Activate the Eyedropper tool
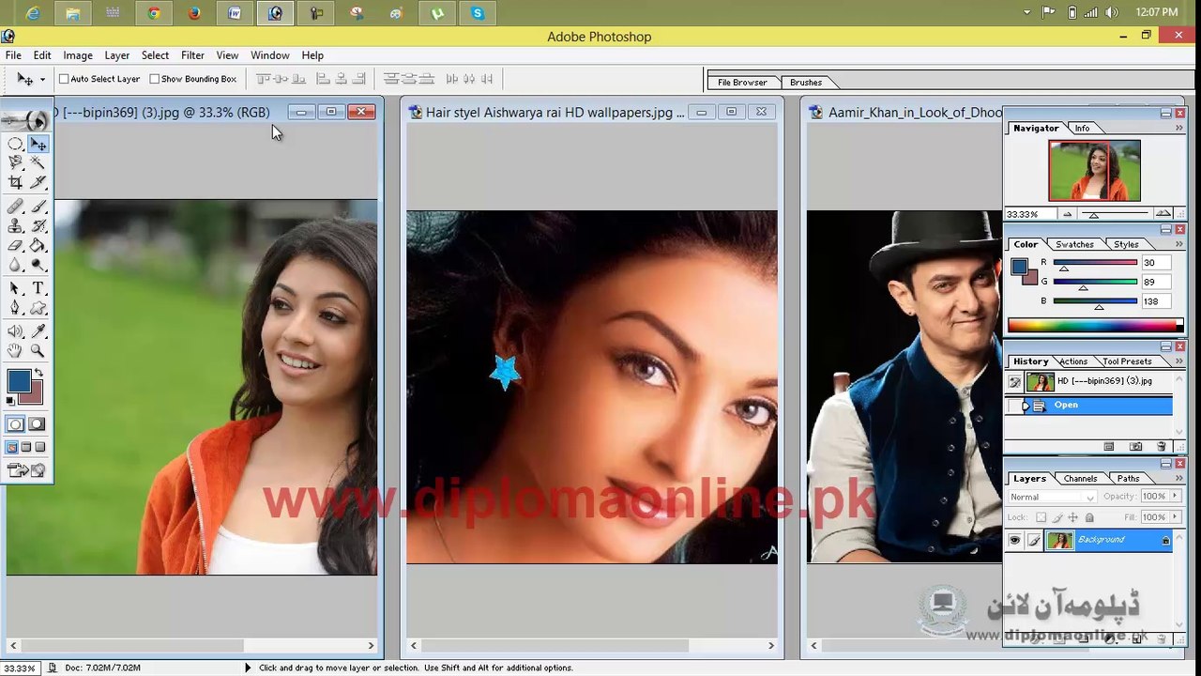 (38, 331)
